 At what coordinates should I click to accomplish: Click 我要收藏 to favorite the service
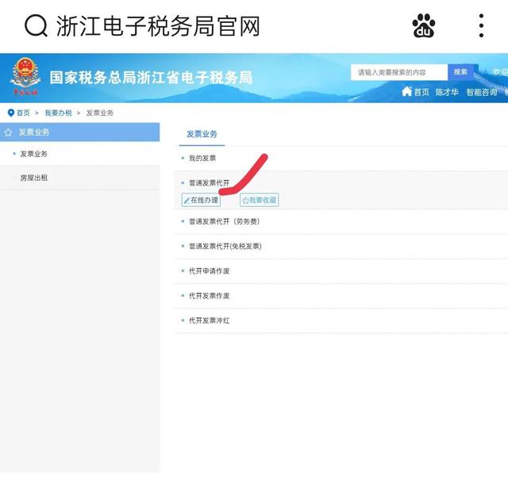(260, 201)
